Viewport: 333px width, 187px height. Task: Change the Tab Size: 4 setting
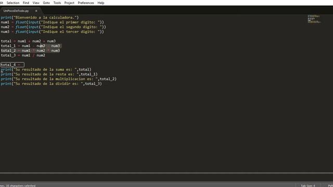[308, 185]
